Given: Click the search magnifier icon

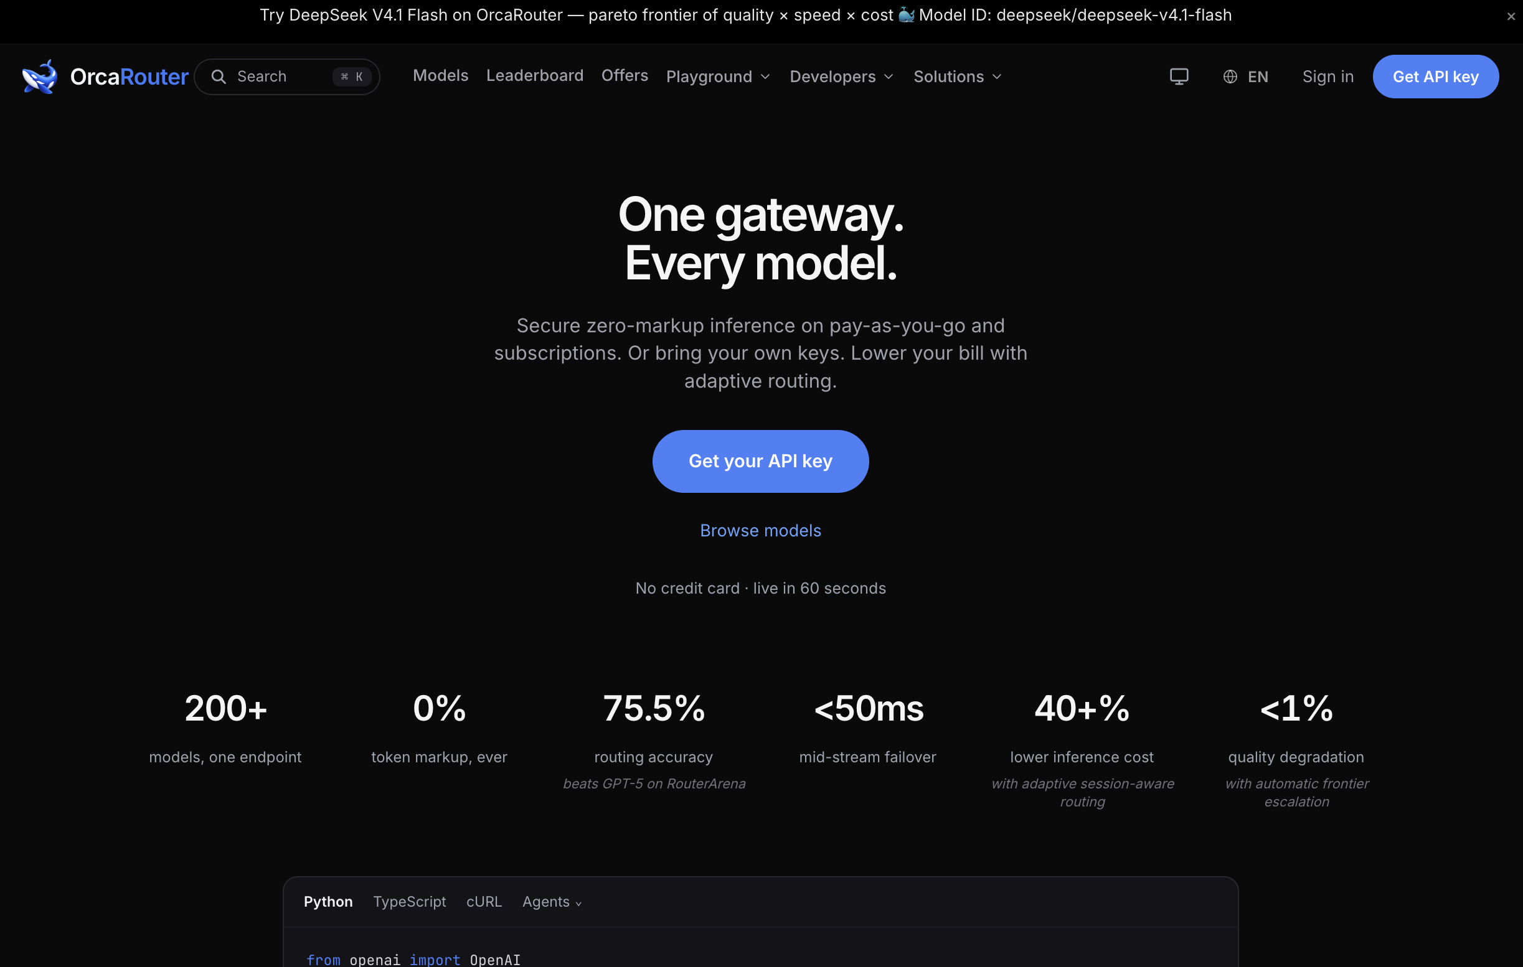Looking at the screenshot, I should click(218, 77).
